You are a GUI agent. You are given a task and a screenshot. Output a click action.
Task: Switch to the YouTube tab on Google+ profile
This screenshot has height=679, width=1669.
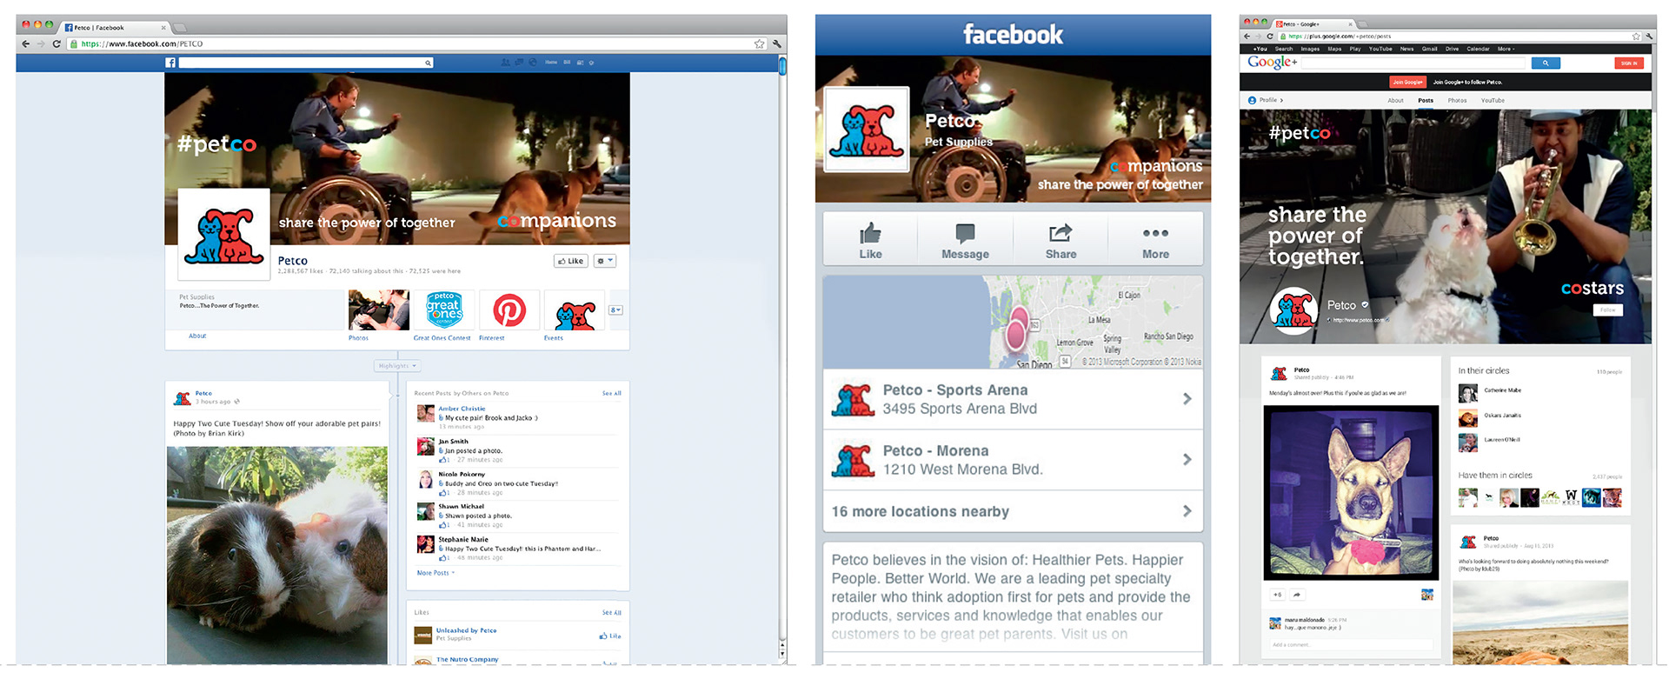click(1493, 100)
